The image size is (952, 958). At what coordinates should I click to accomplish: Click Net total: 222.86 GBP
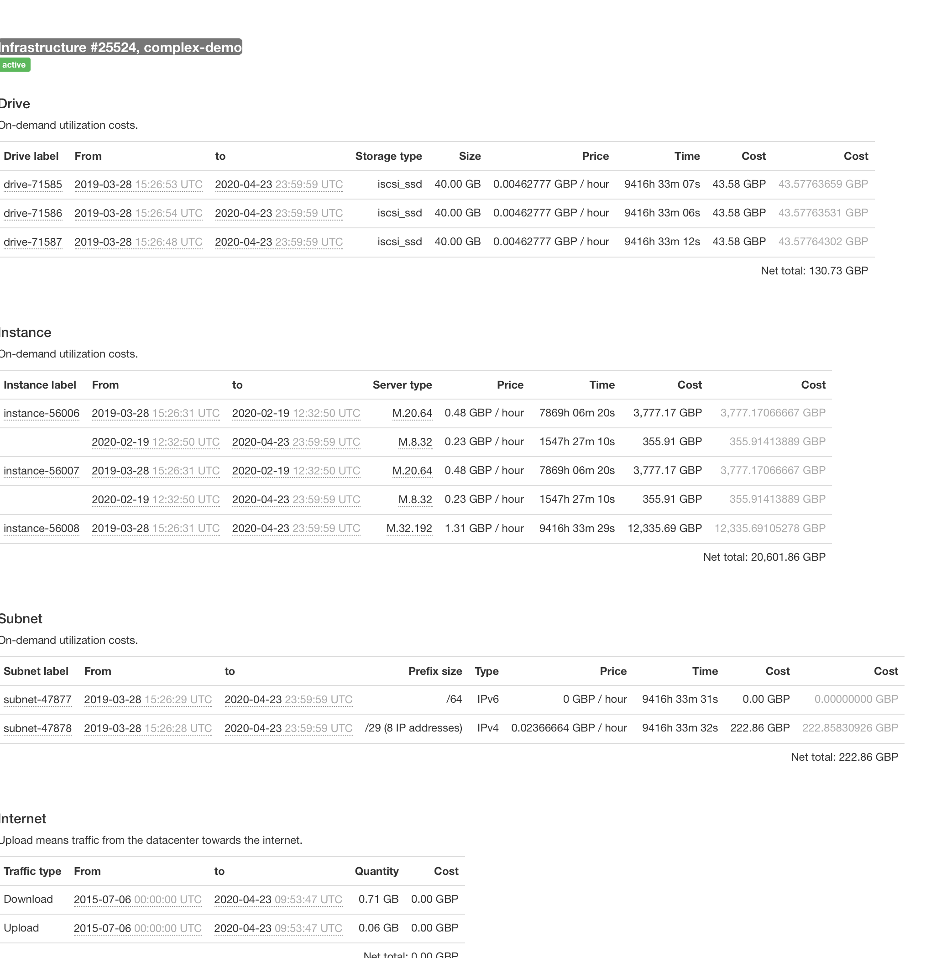tap(844, 757)
